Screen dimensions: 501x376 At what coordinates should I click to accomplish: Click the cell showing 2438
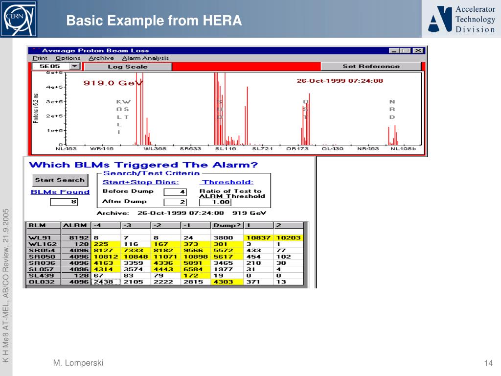(x=106, y=282)
